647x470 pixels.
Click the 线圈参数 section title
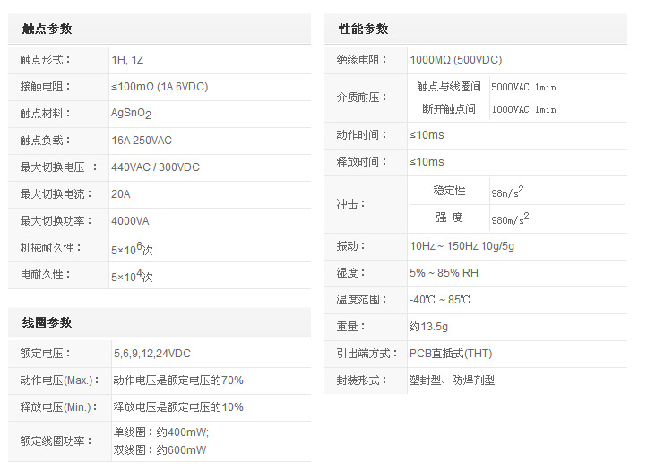[47, 322]
